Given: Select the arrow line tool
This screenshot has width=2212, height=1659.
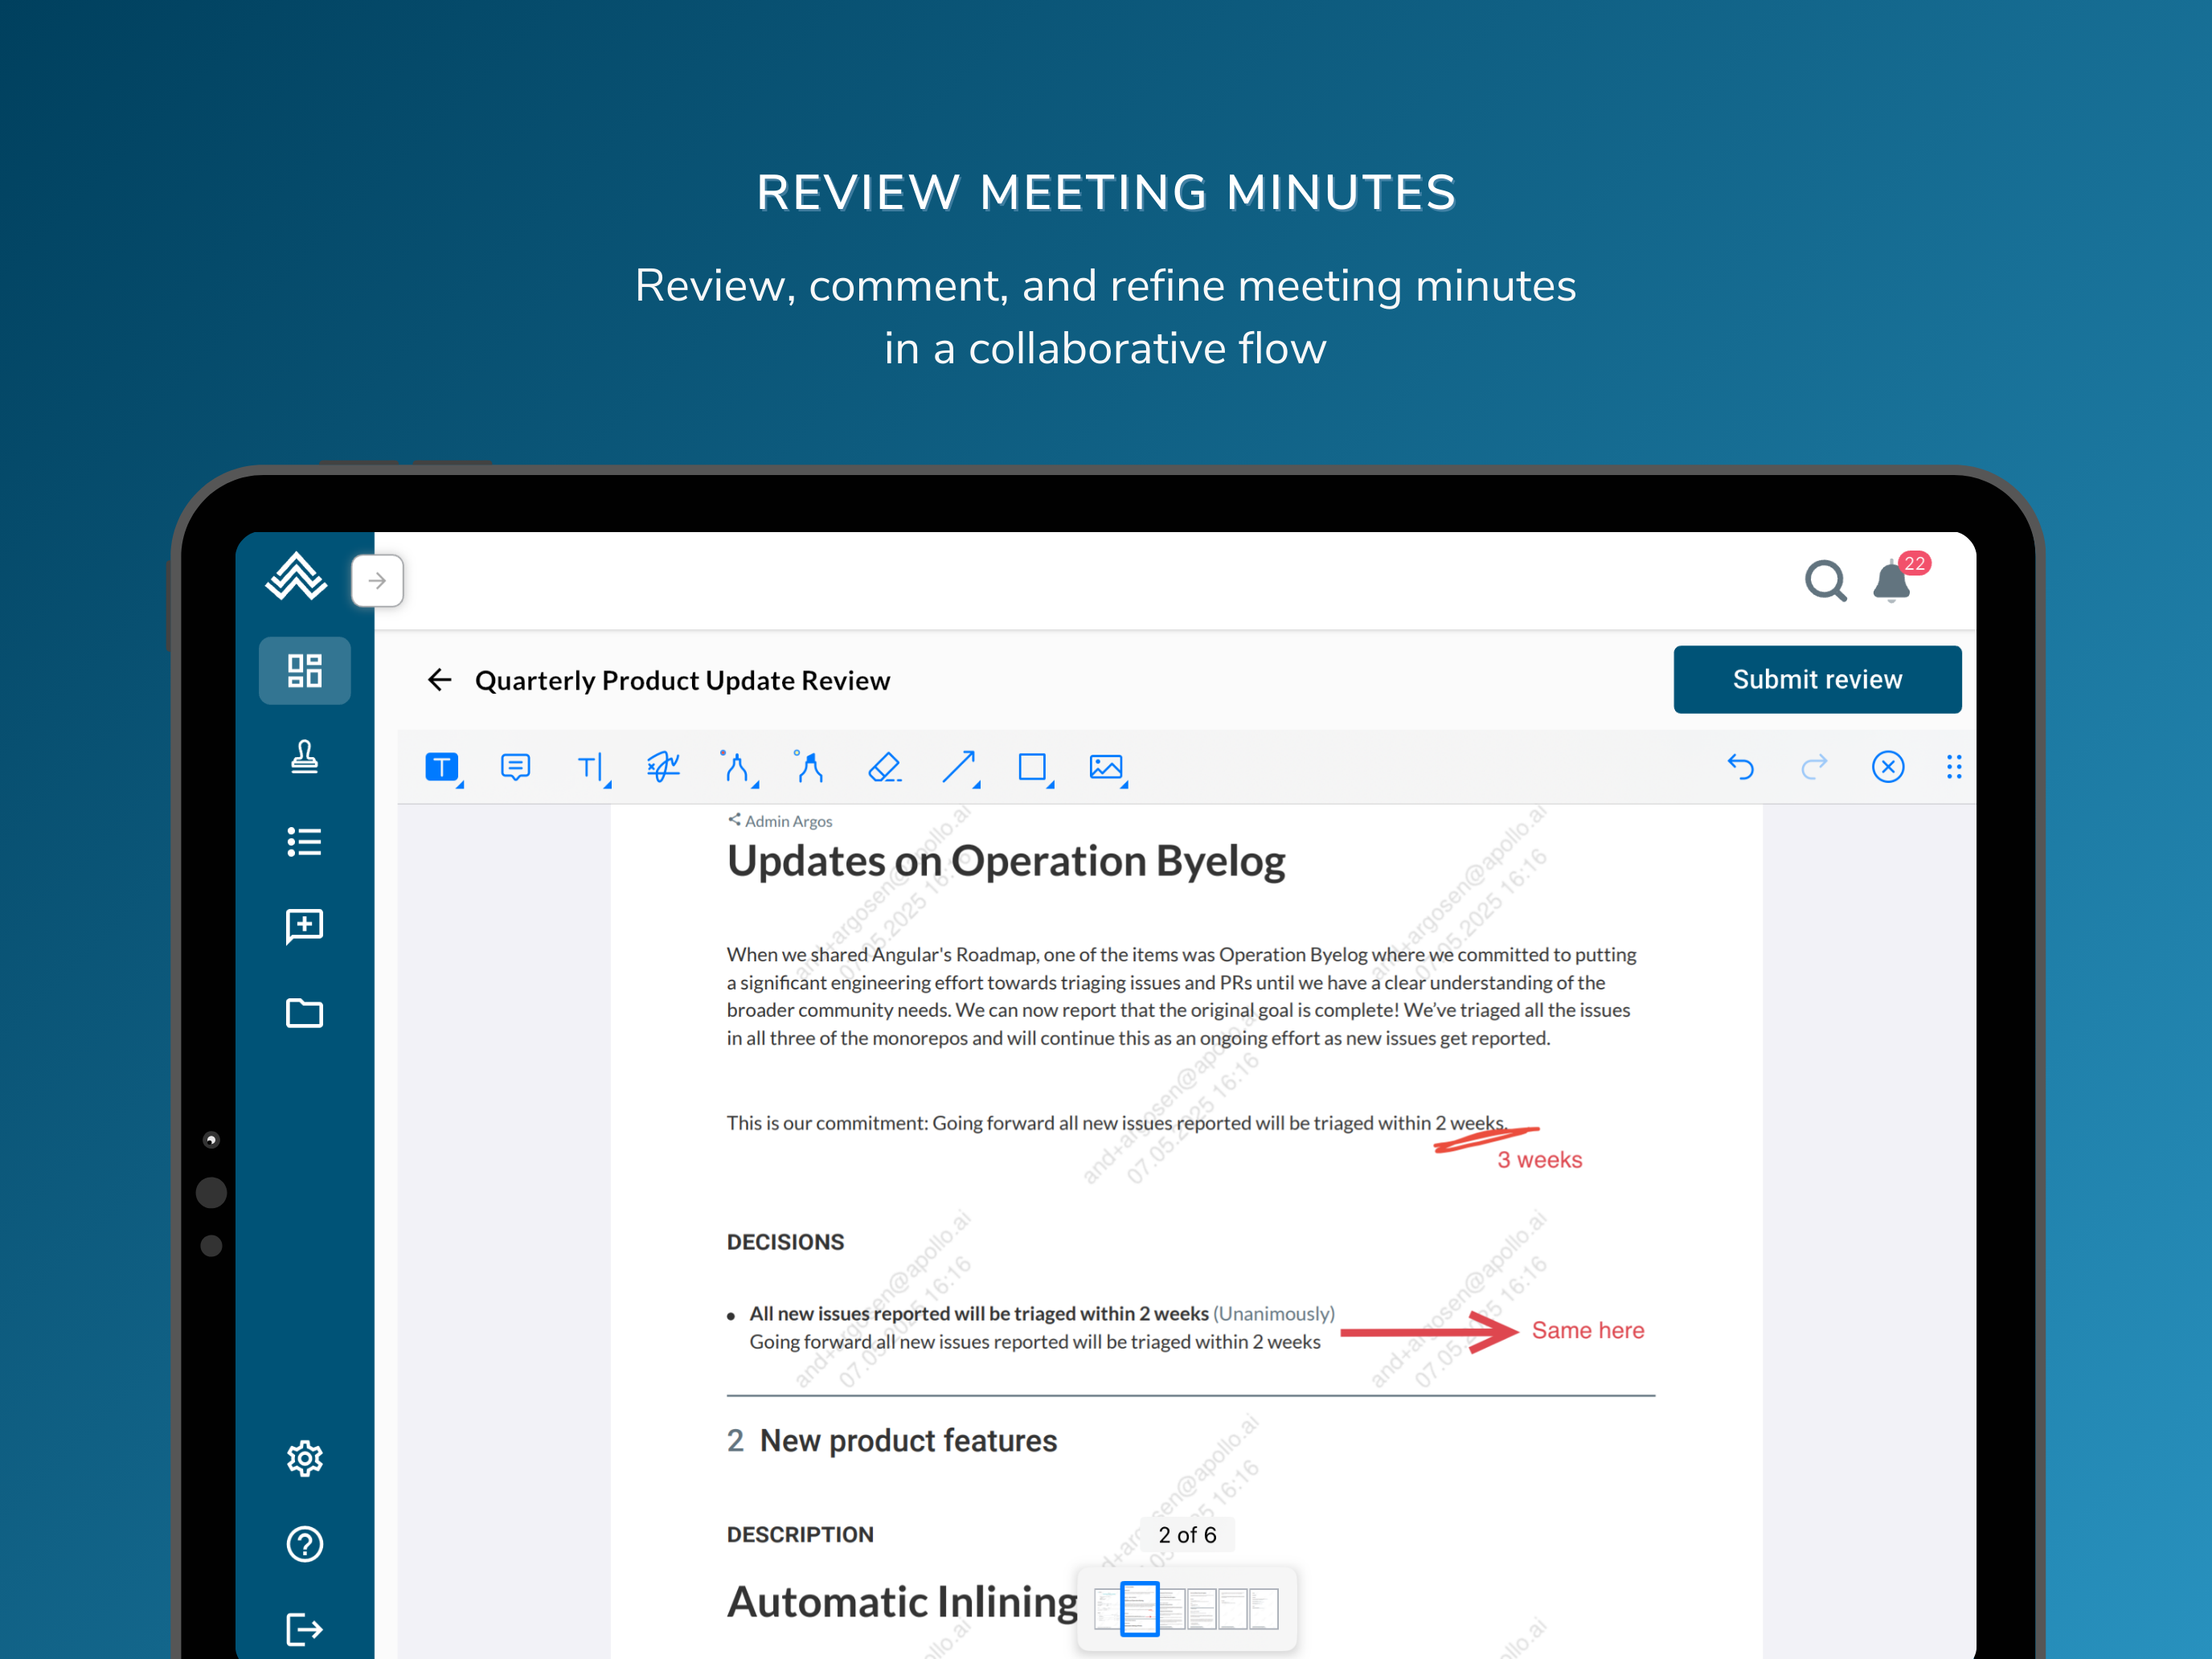Looking at the screenshot, I should pyautogui.click(x=960, y=767).
